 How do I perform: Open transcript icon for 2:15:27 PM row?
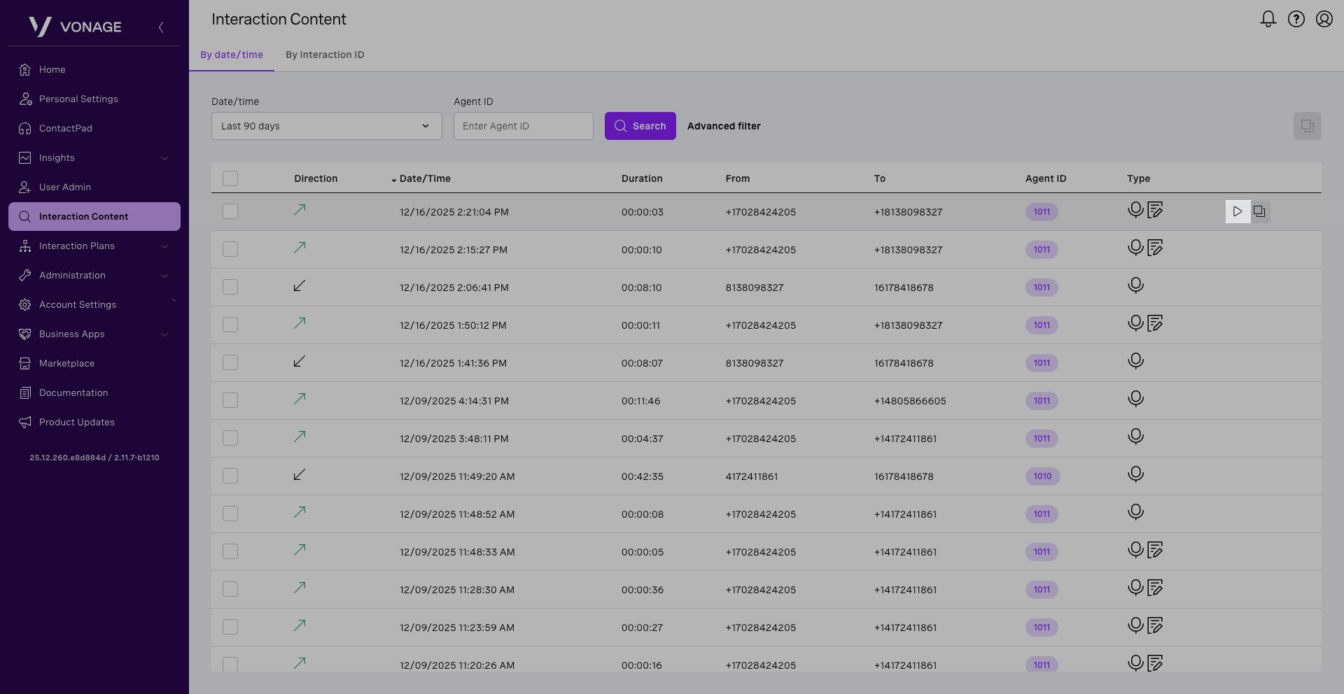click(1155, 248)
